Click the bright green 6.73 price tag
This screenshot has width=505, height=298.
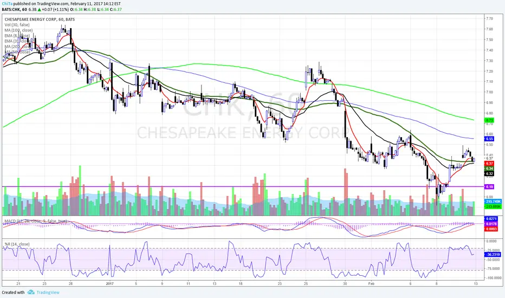click(x=489, y=120)
